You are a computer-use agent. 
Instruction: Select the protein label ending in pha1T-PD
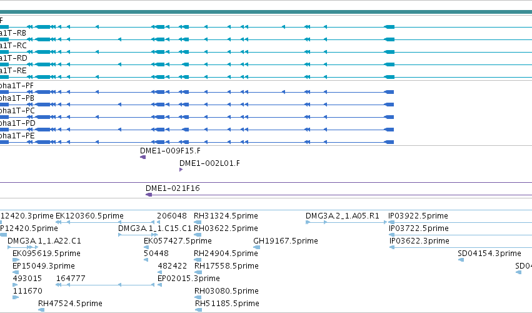pyautogui.click(x=18, y=124)
